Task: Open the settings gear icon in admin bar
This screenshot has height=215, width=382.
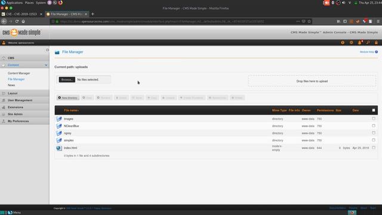Action: [352, 42]
